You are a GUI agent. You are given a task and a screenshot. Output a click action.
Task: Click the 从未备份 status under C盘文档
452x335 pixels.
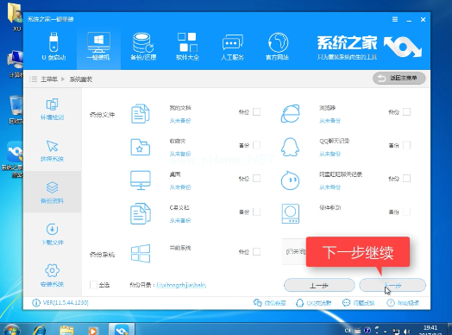point(180,220)
